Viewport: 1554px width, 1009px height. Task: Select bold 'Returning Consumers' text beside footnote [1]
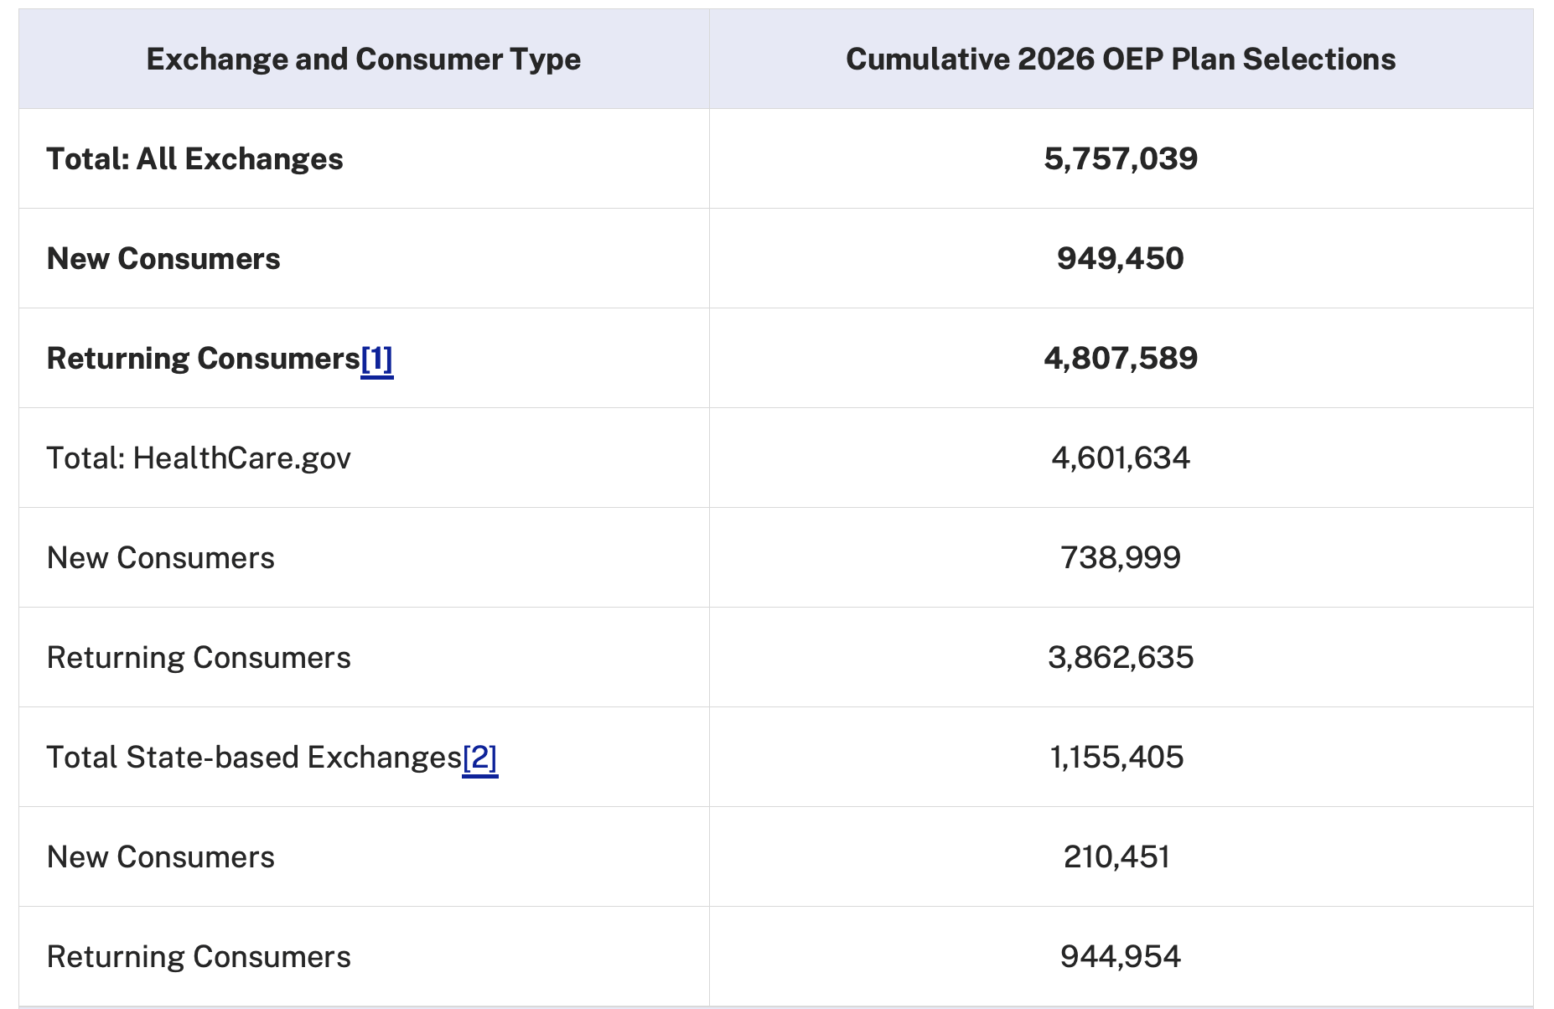click(203, 359)
